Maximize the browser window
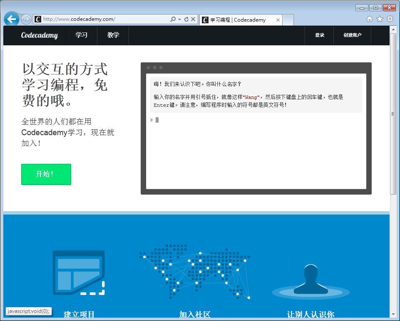Viewport: 400px width, 321px height. click(375, 8)
